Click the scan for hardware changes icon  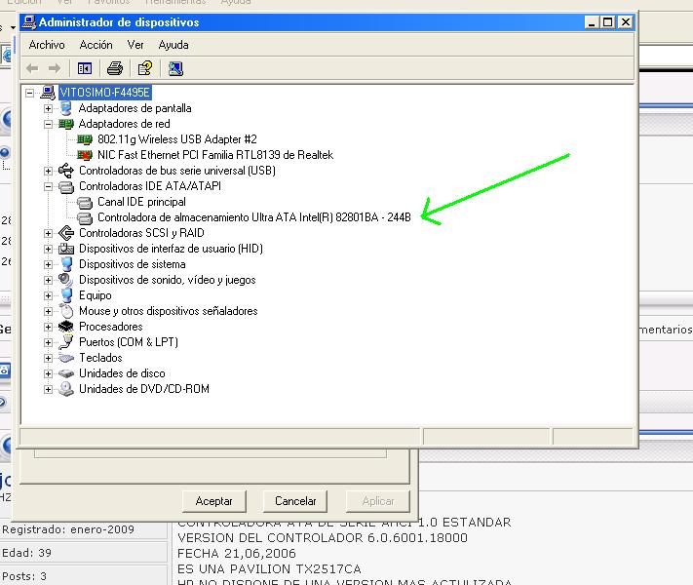pos(175,68)
